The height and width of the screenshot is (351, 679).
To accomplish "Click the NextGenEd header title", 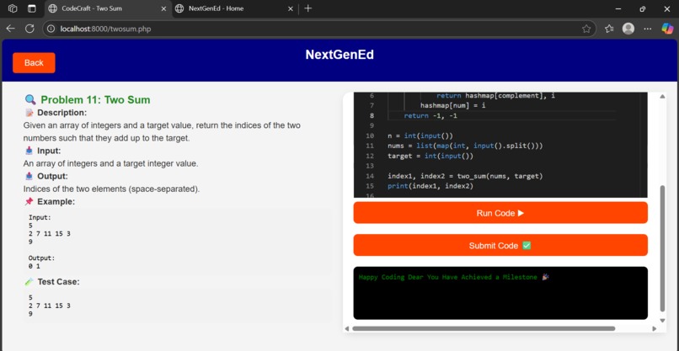I will 339,55.
